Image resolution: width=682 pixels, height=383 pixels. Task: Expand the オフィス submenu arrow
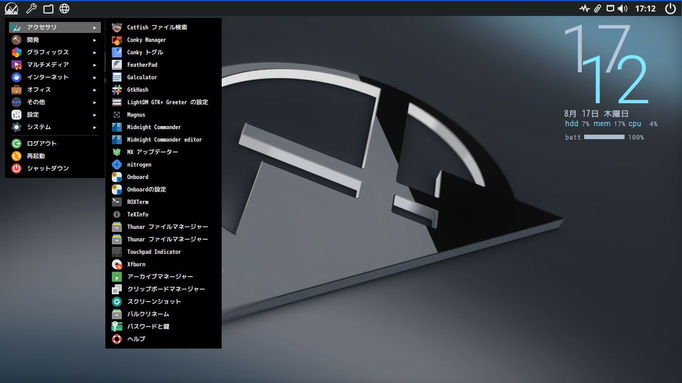pos(94,90)
